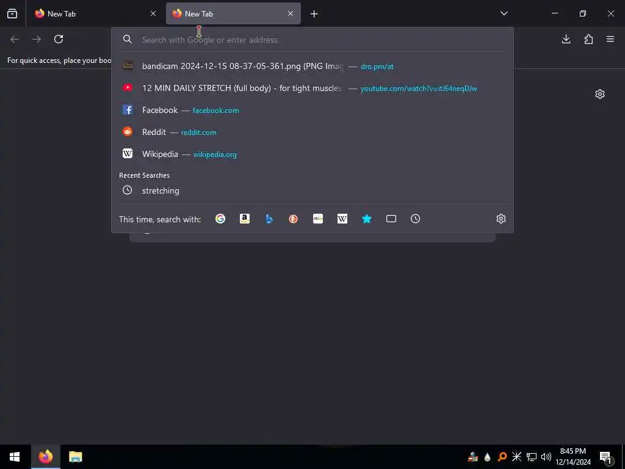
Task: Reload the current page
Action: pyautogui.click(x=59, y=39)
